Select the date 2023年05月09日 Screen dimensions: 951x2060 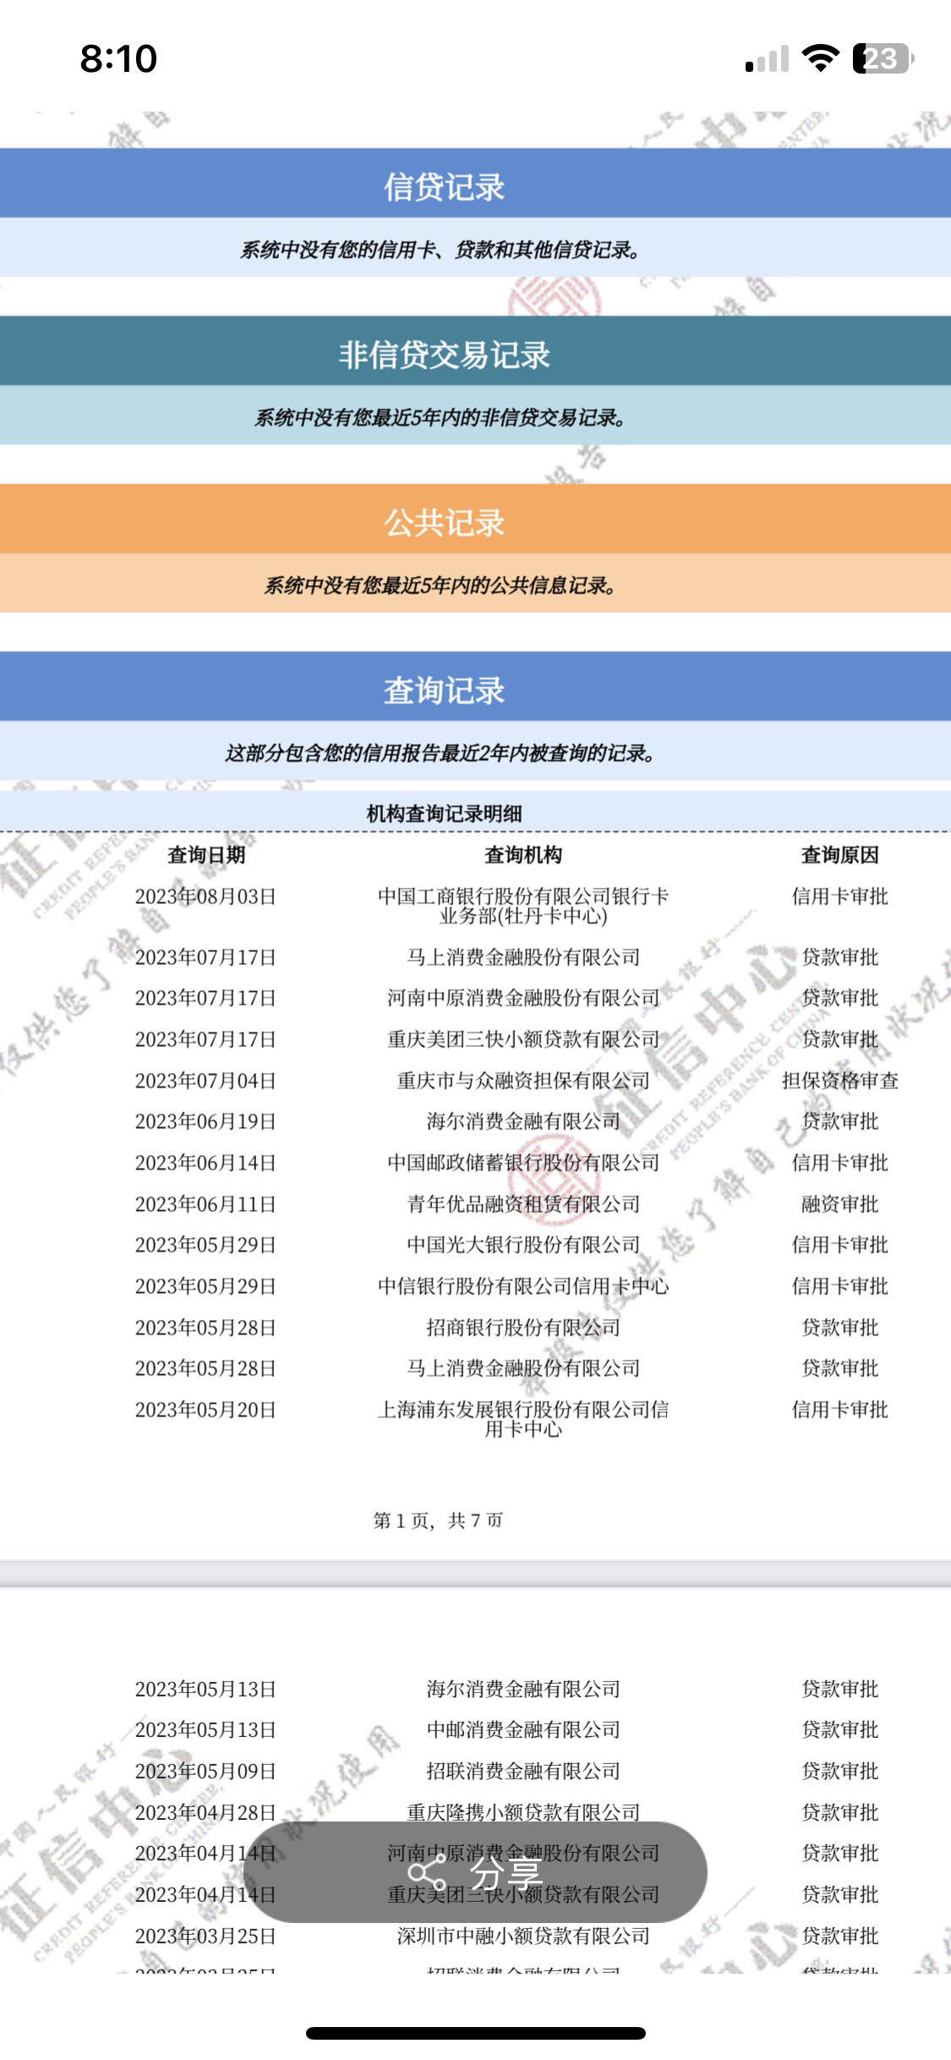[x=205, y=1772]
